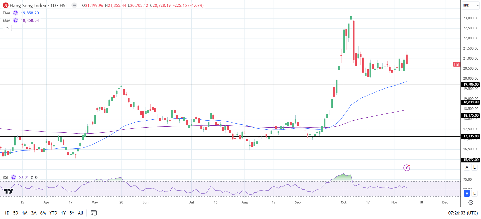
Task: Toggle auto scale A on the price axis
Action: (x=467, y=167)
